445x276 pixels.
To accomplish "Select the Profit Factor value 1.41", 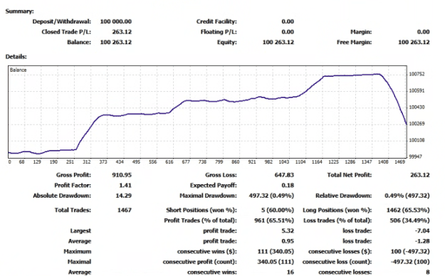I will pos(125,186).
